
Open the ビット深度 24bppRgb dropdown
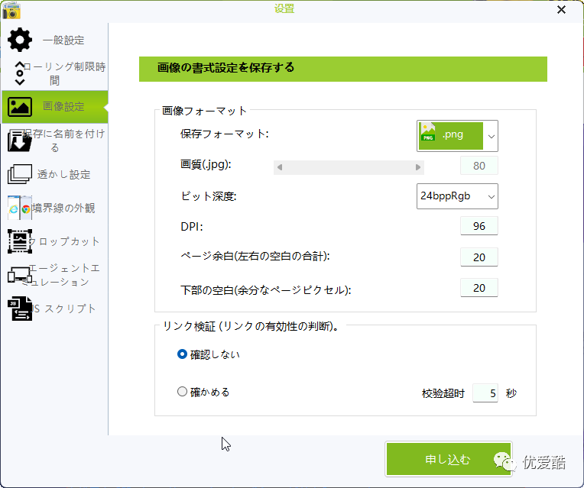(457, 196)
